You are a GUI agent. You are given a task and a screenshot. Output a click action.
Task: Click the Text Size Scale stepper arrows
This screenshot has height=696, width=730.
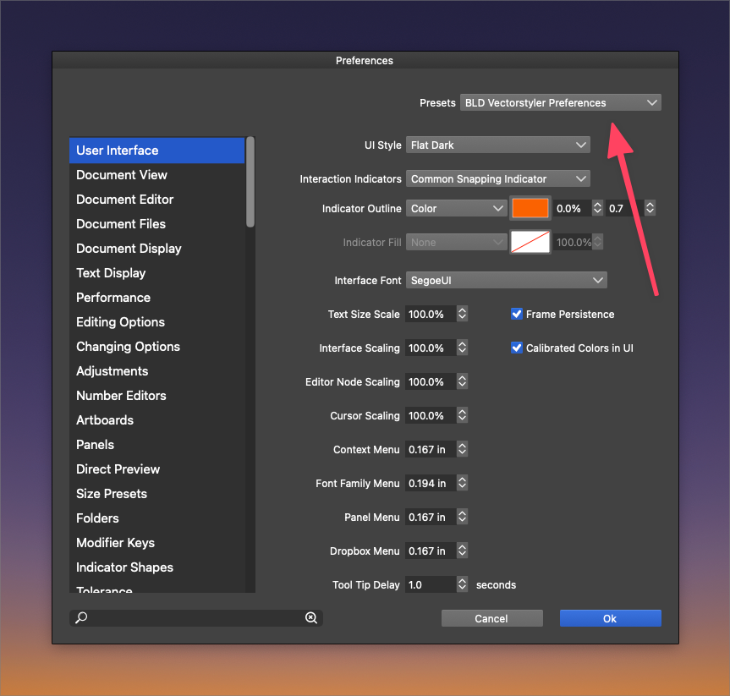[x=462, y=314]
